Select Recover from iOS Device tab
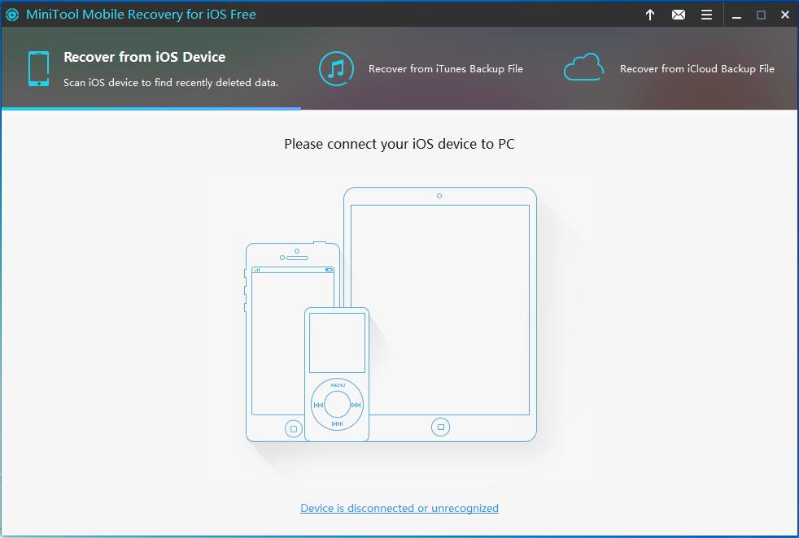This screenshot has width=799, height=538. pos(151,69)
